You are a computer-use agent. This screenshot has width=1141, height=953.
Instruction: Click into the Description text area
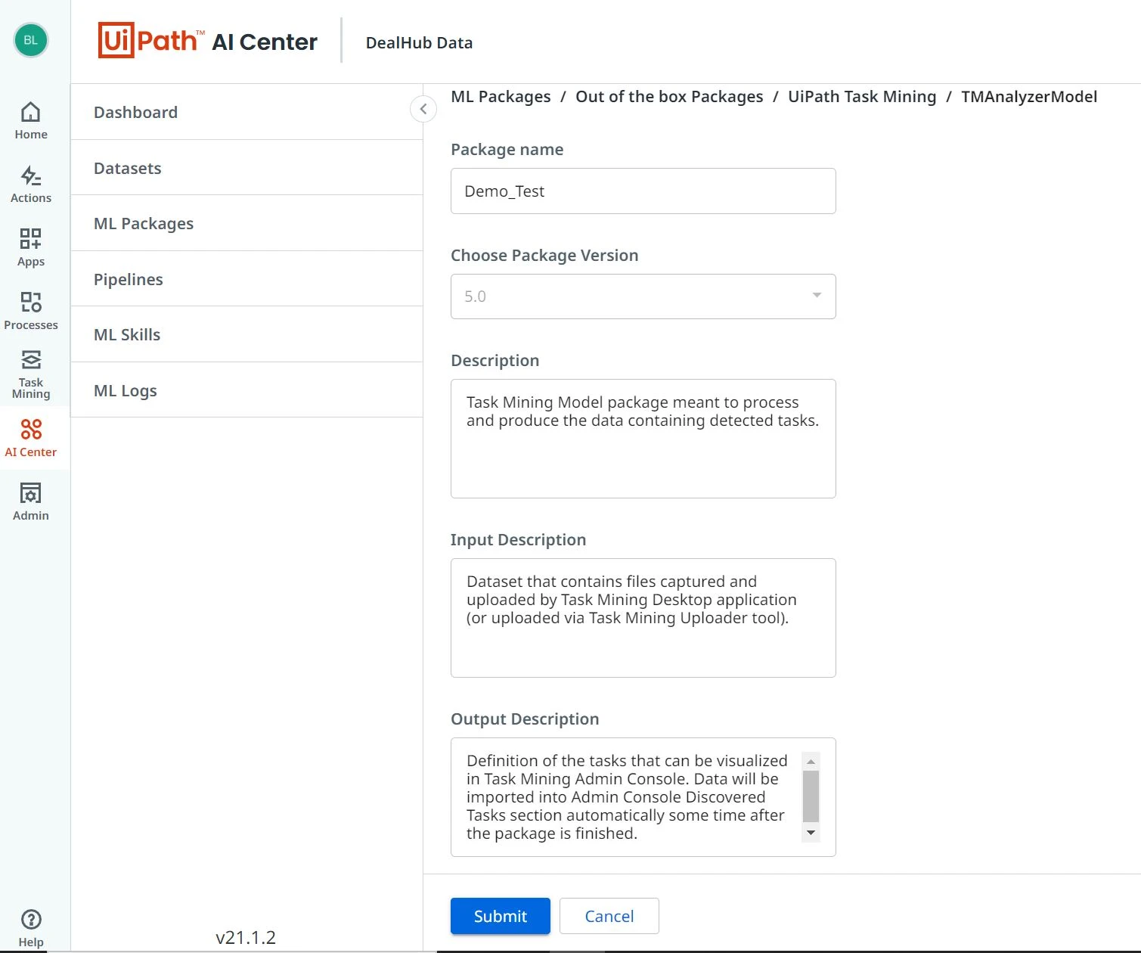tap(643, 439)
